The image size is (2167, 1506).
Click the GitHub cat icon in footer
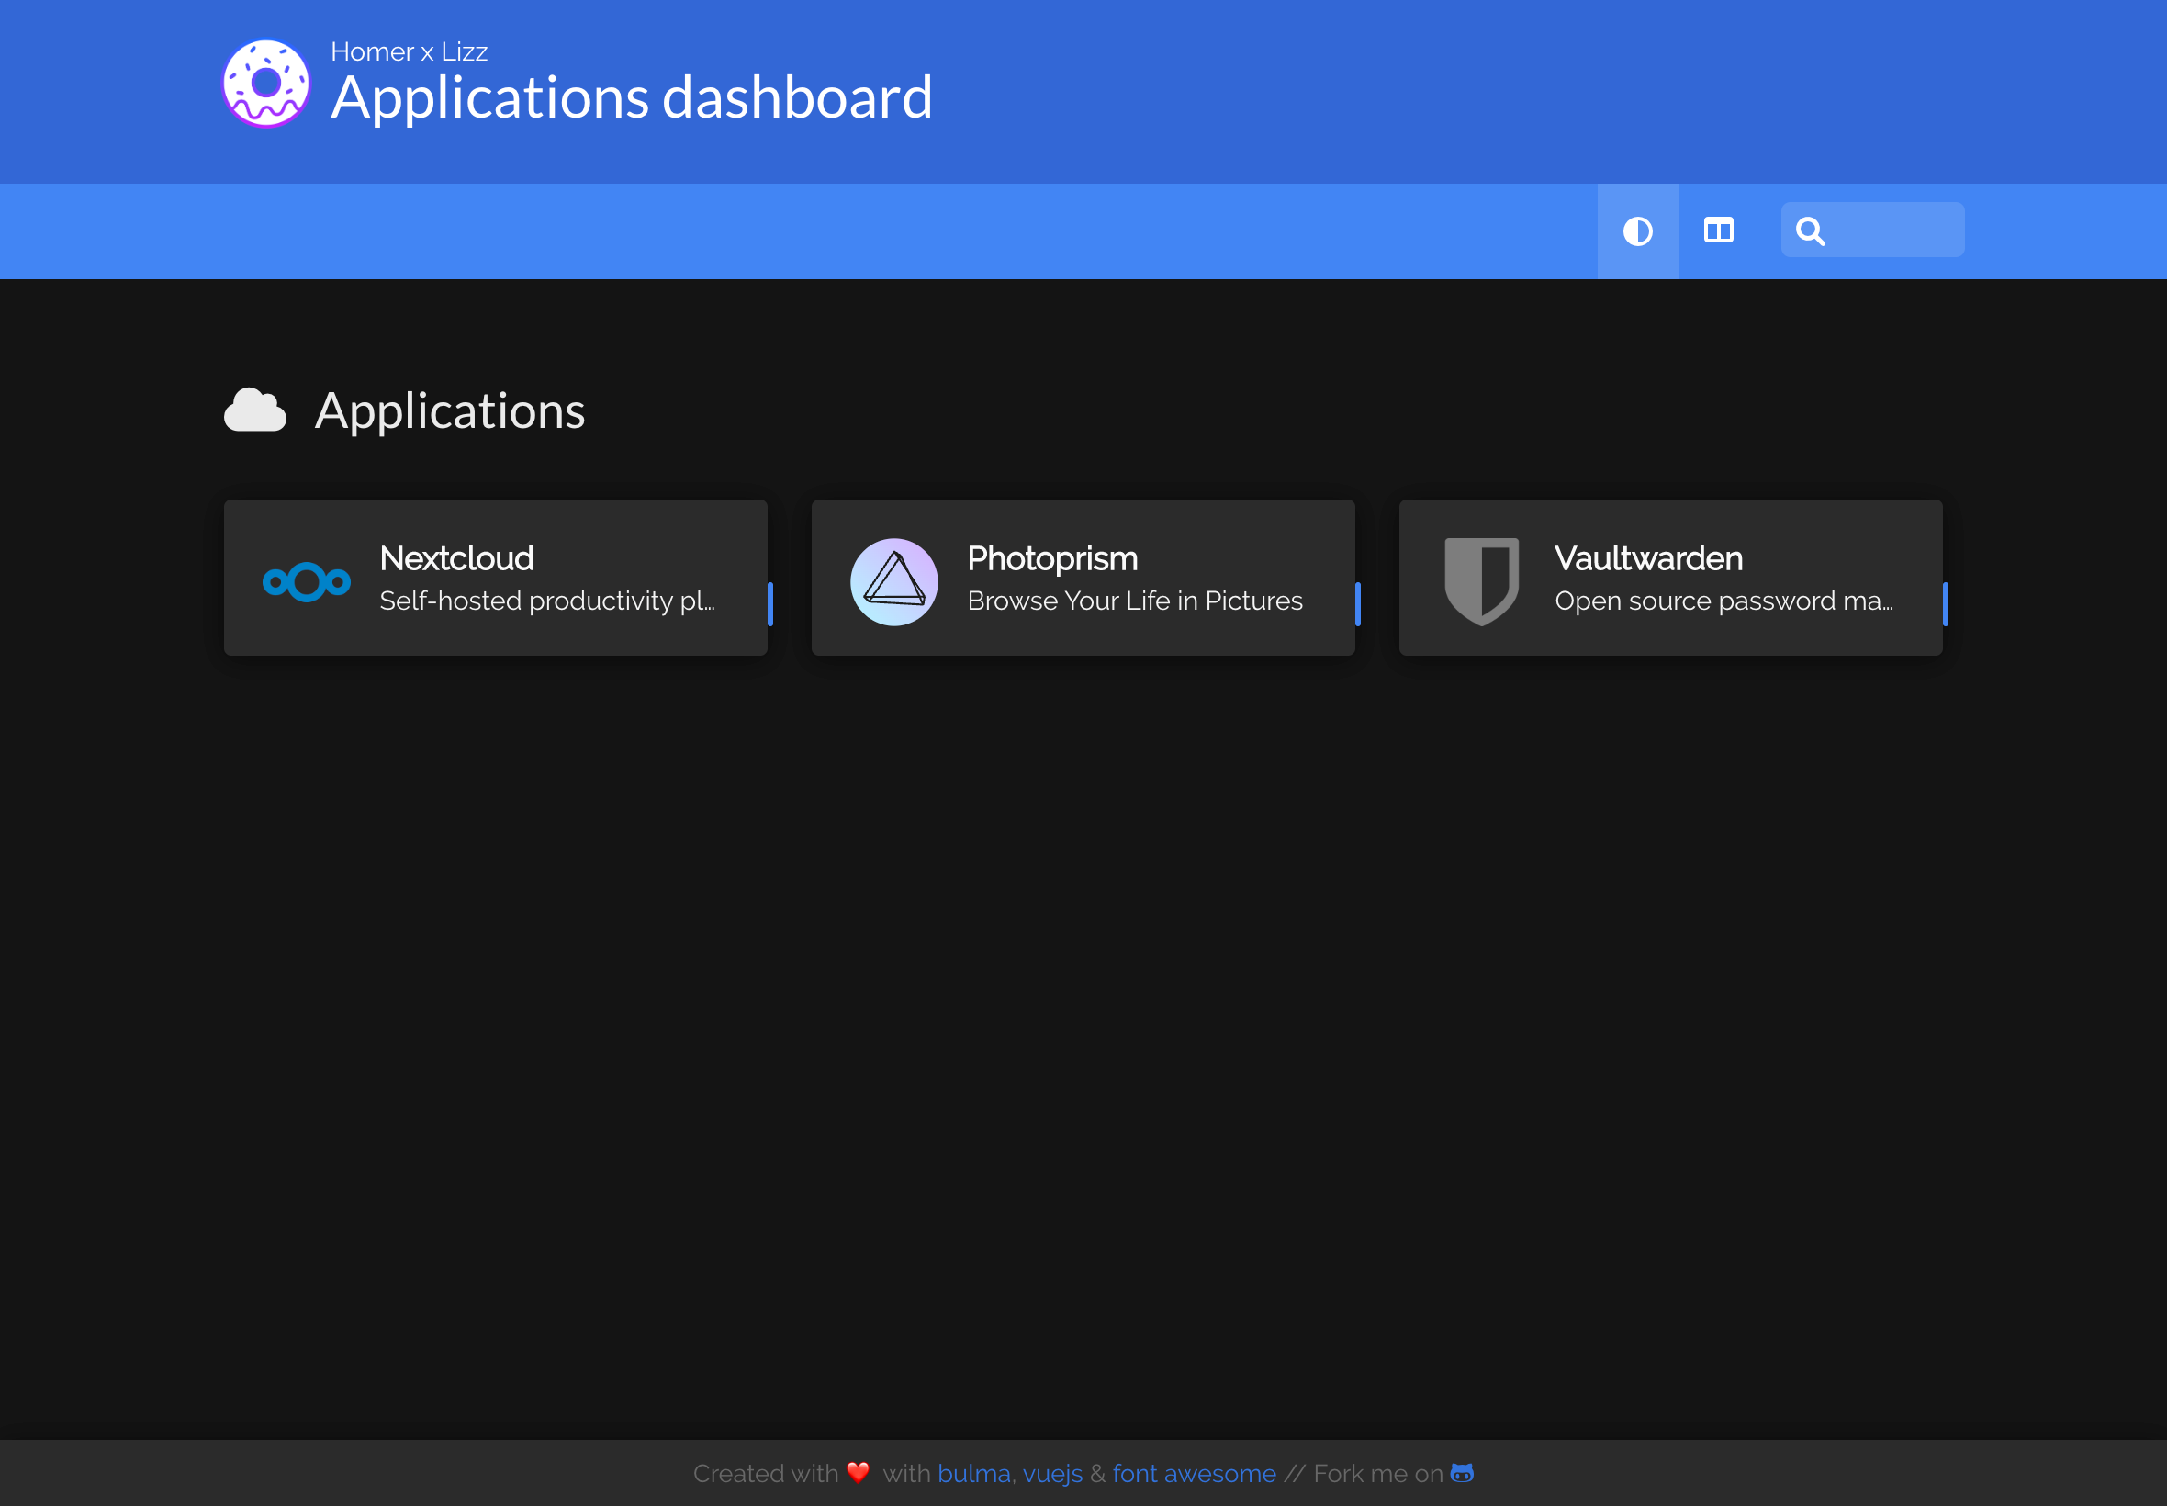[1461, 1472]
